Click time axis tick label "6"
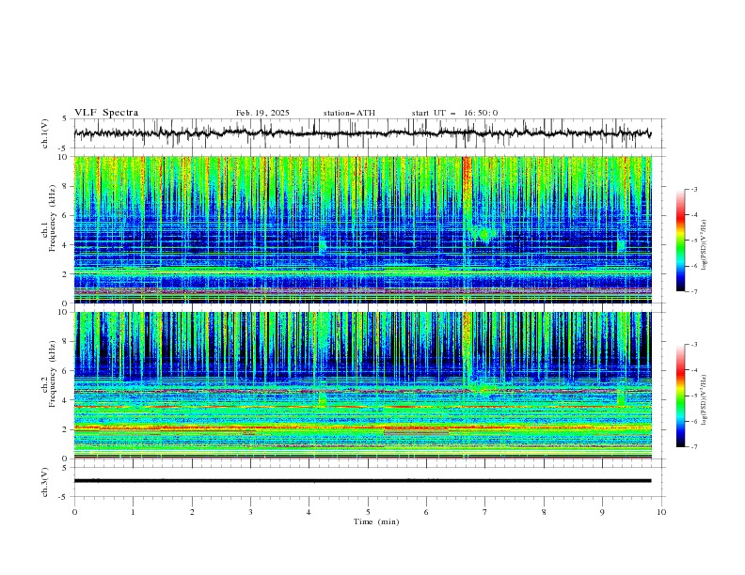745x575 pixels. (426, 512)
